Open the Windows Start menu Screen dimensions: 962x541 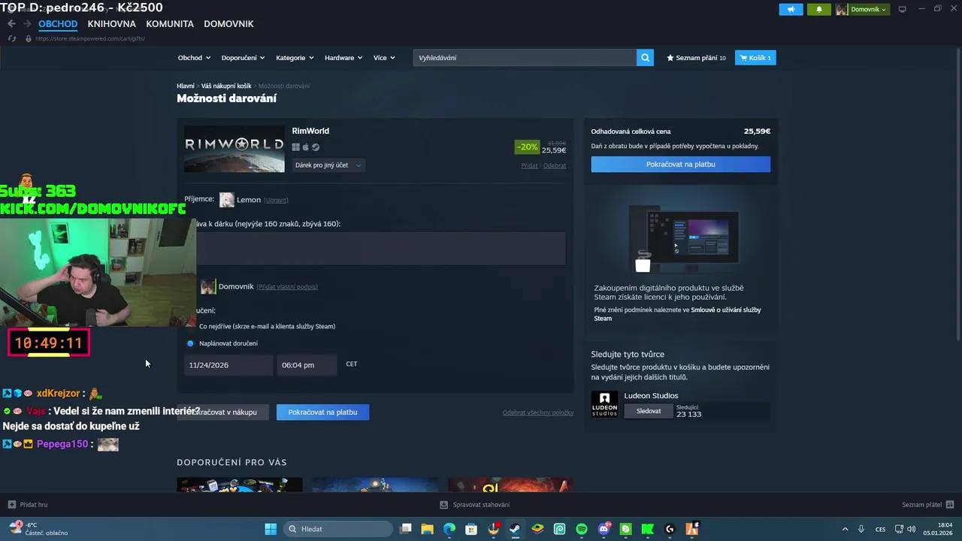(271, 529)
